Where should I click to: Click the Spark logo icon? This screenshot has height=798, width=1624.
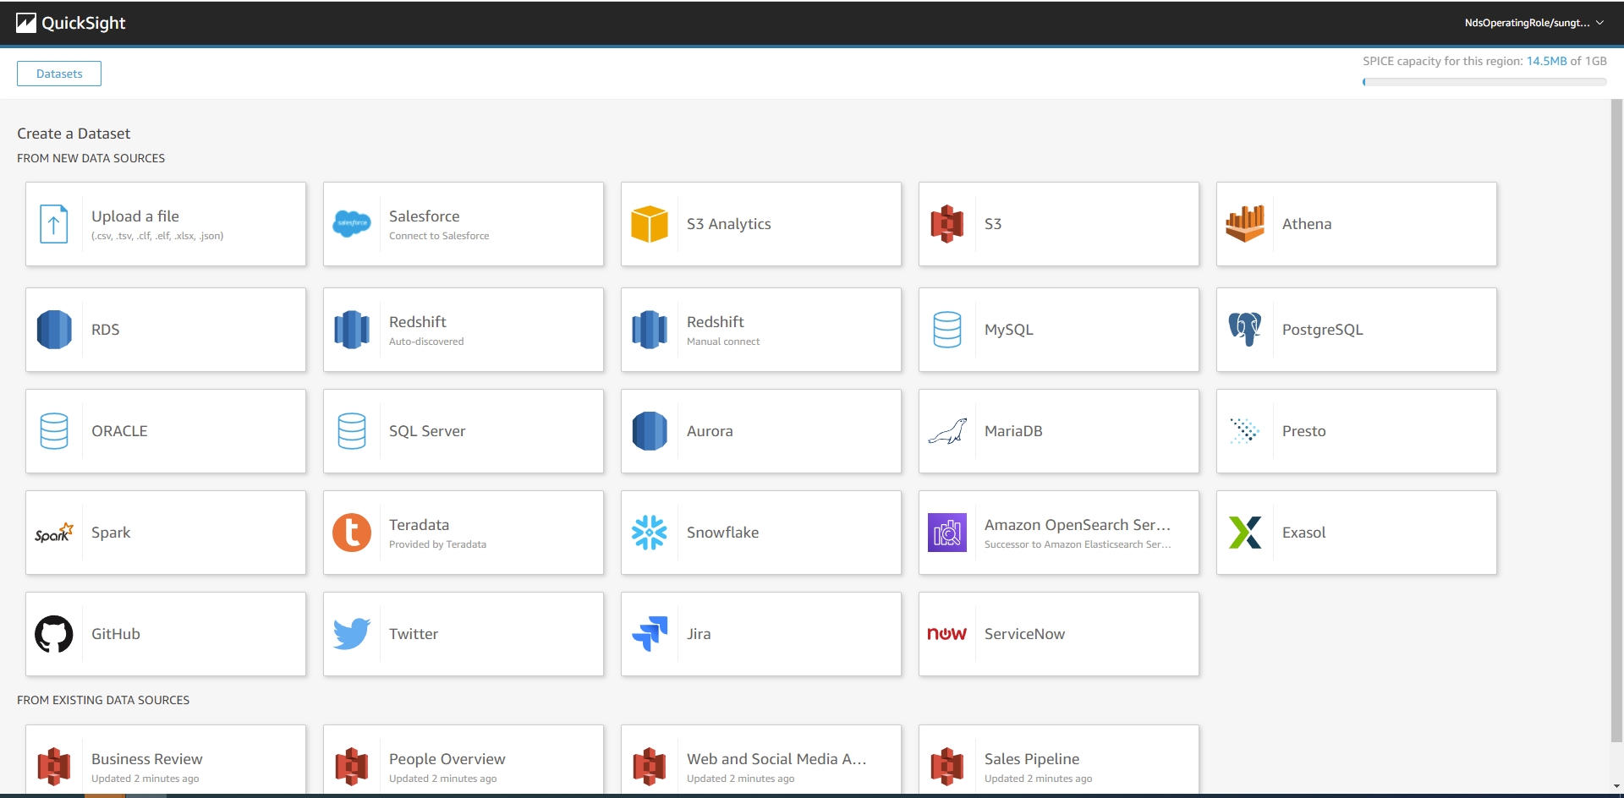pyautogui.click(x=54, y=533)
